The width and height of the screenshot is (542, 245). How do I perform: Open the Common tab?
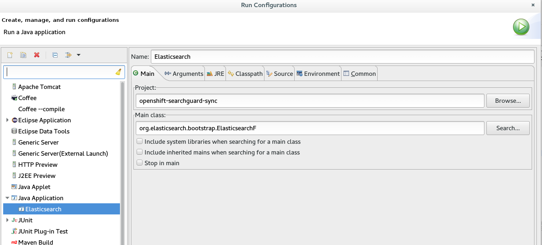pos(360,73)
